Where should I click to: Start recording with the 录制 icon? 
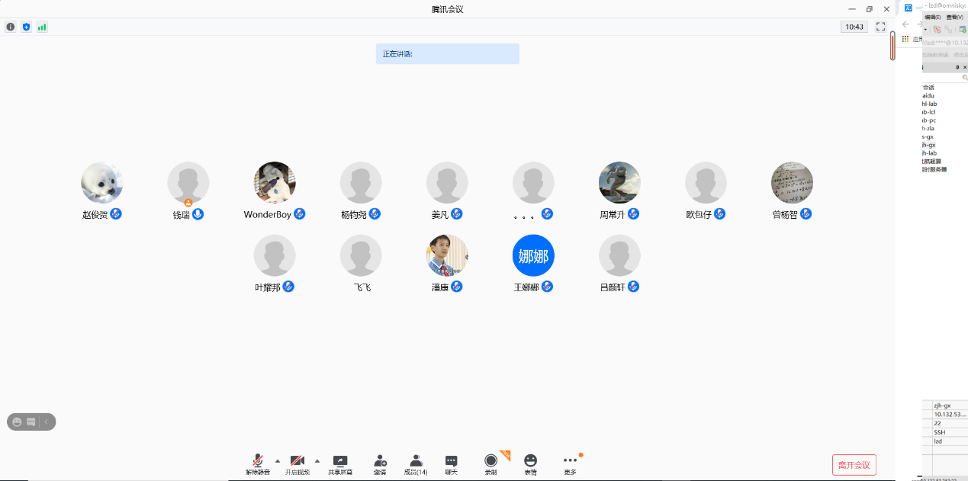click(x=490, y=464)
